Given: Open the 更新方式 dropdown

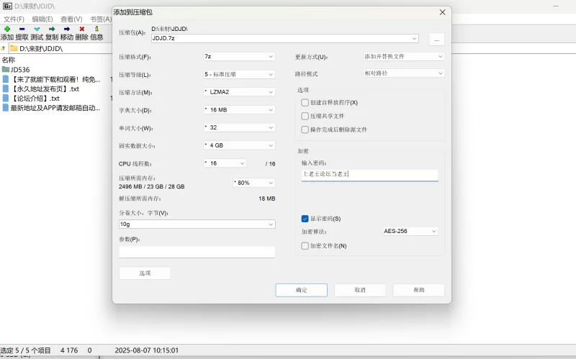Looking at the screenshot, I should pos(404,57).
